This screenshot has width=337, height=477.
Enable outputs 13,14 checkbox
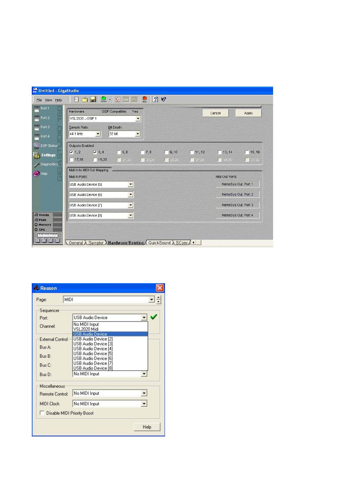point(220,153)
